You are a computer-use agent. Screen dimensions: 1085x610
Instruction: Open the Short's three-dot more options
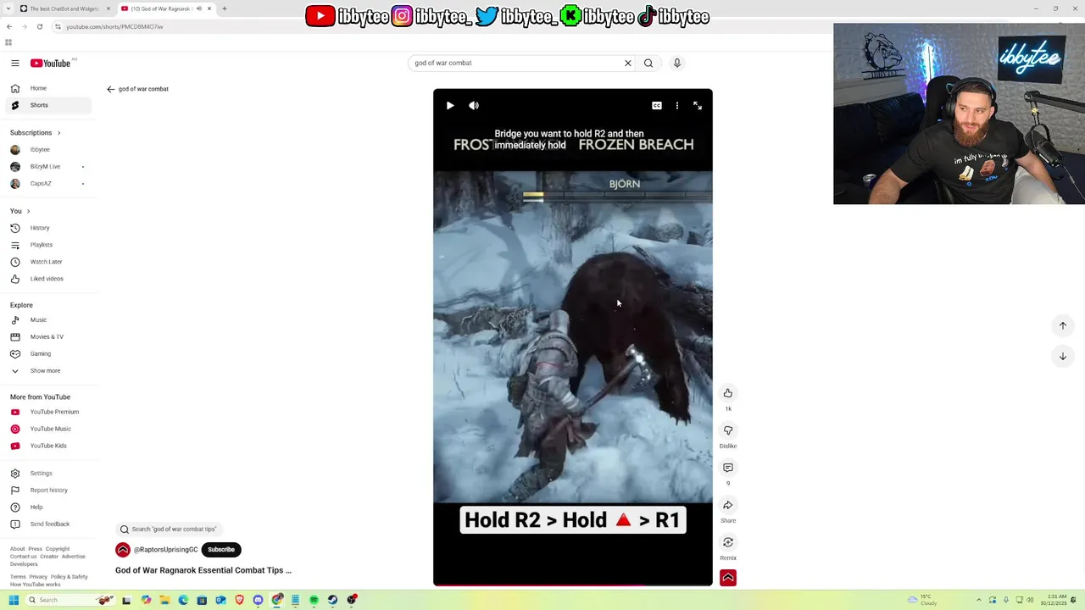pos(676,106)
